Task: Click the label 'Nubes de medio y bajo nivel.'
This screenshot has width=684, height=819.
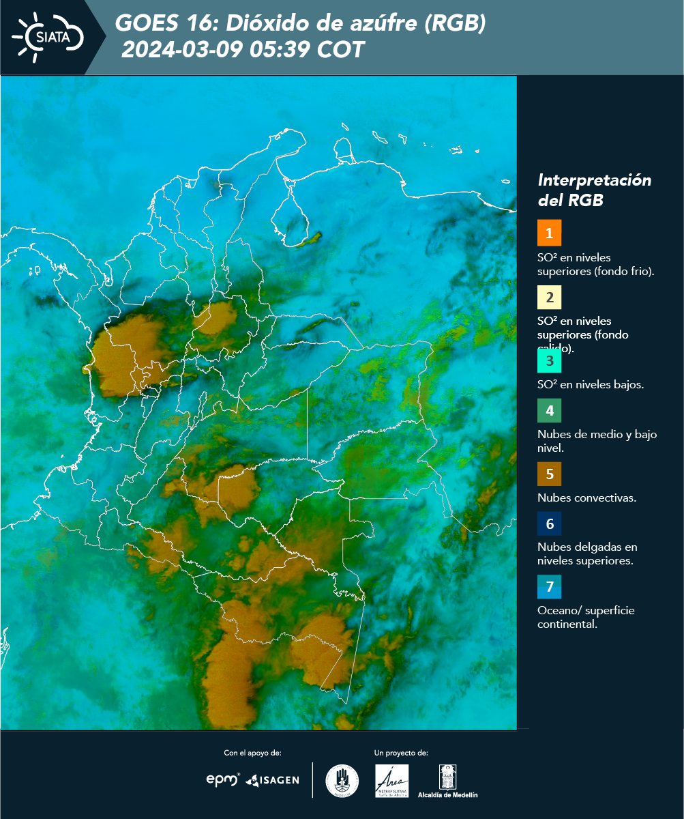Action: pyautogui.click(x=597, y=441)
